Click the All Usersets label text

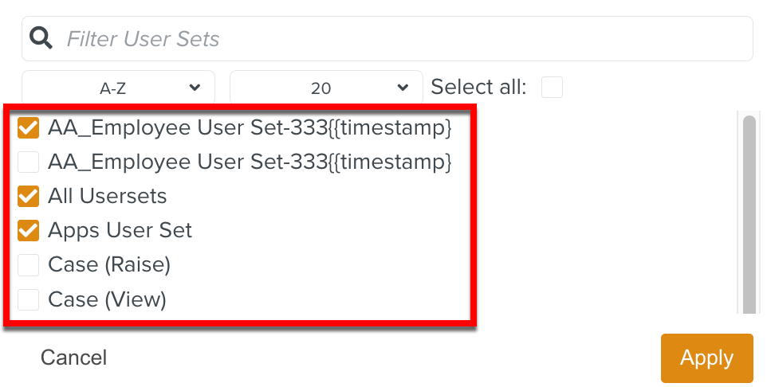tap(107, 197)
